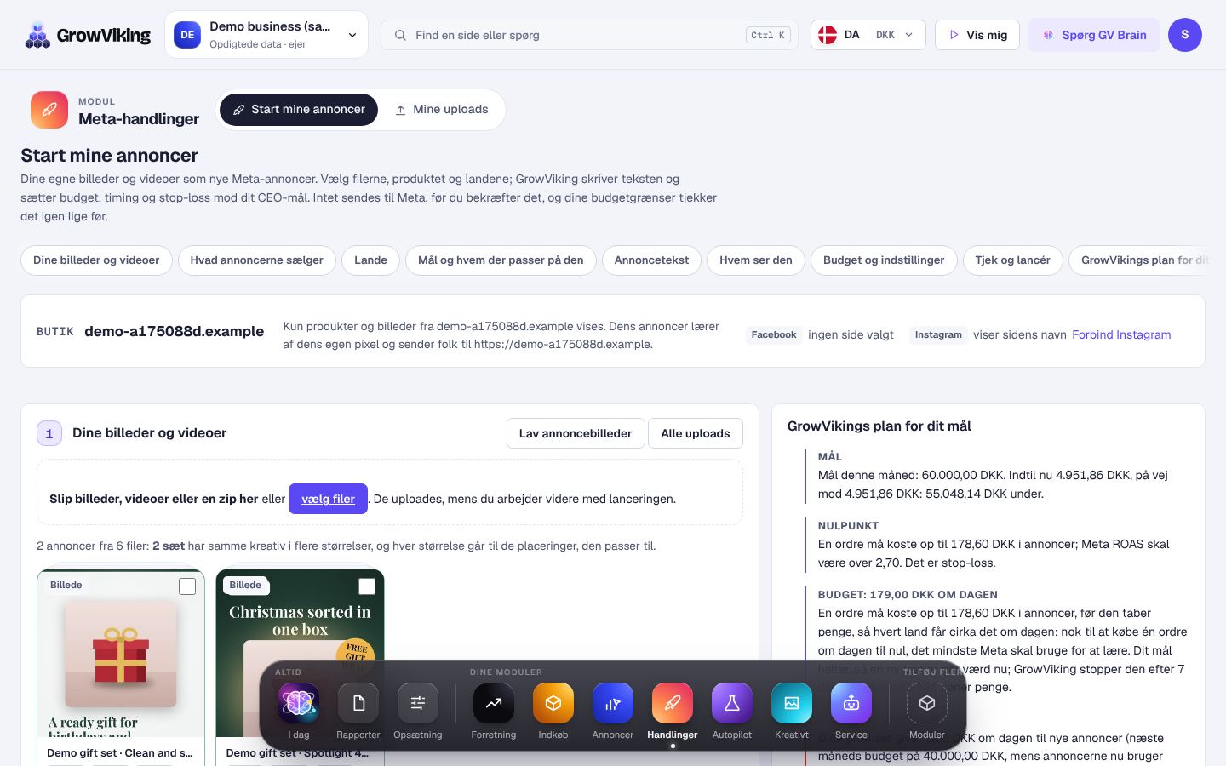Expand the Demo business account dropdown

tap(266, 35)
